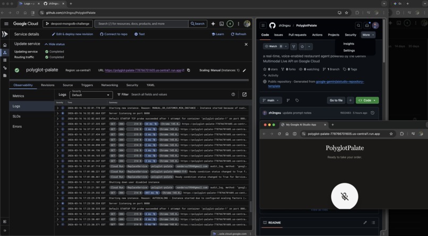
Task: Click GitHub search magnifier icon
Action: [358, 26]
